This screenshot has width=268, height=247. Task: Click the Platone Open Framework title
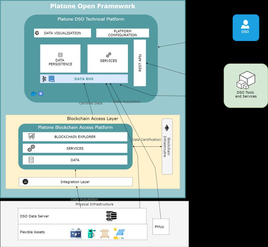coord(93,6)
